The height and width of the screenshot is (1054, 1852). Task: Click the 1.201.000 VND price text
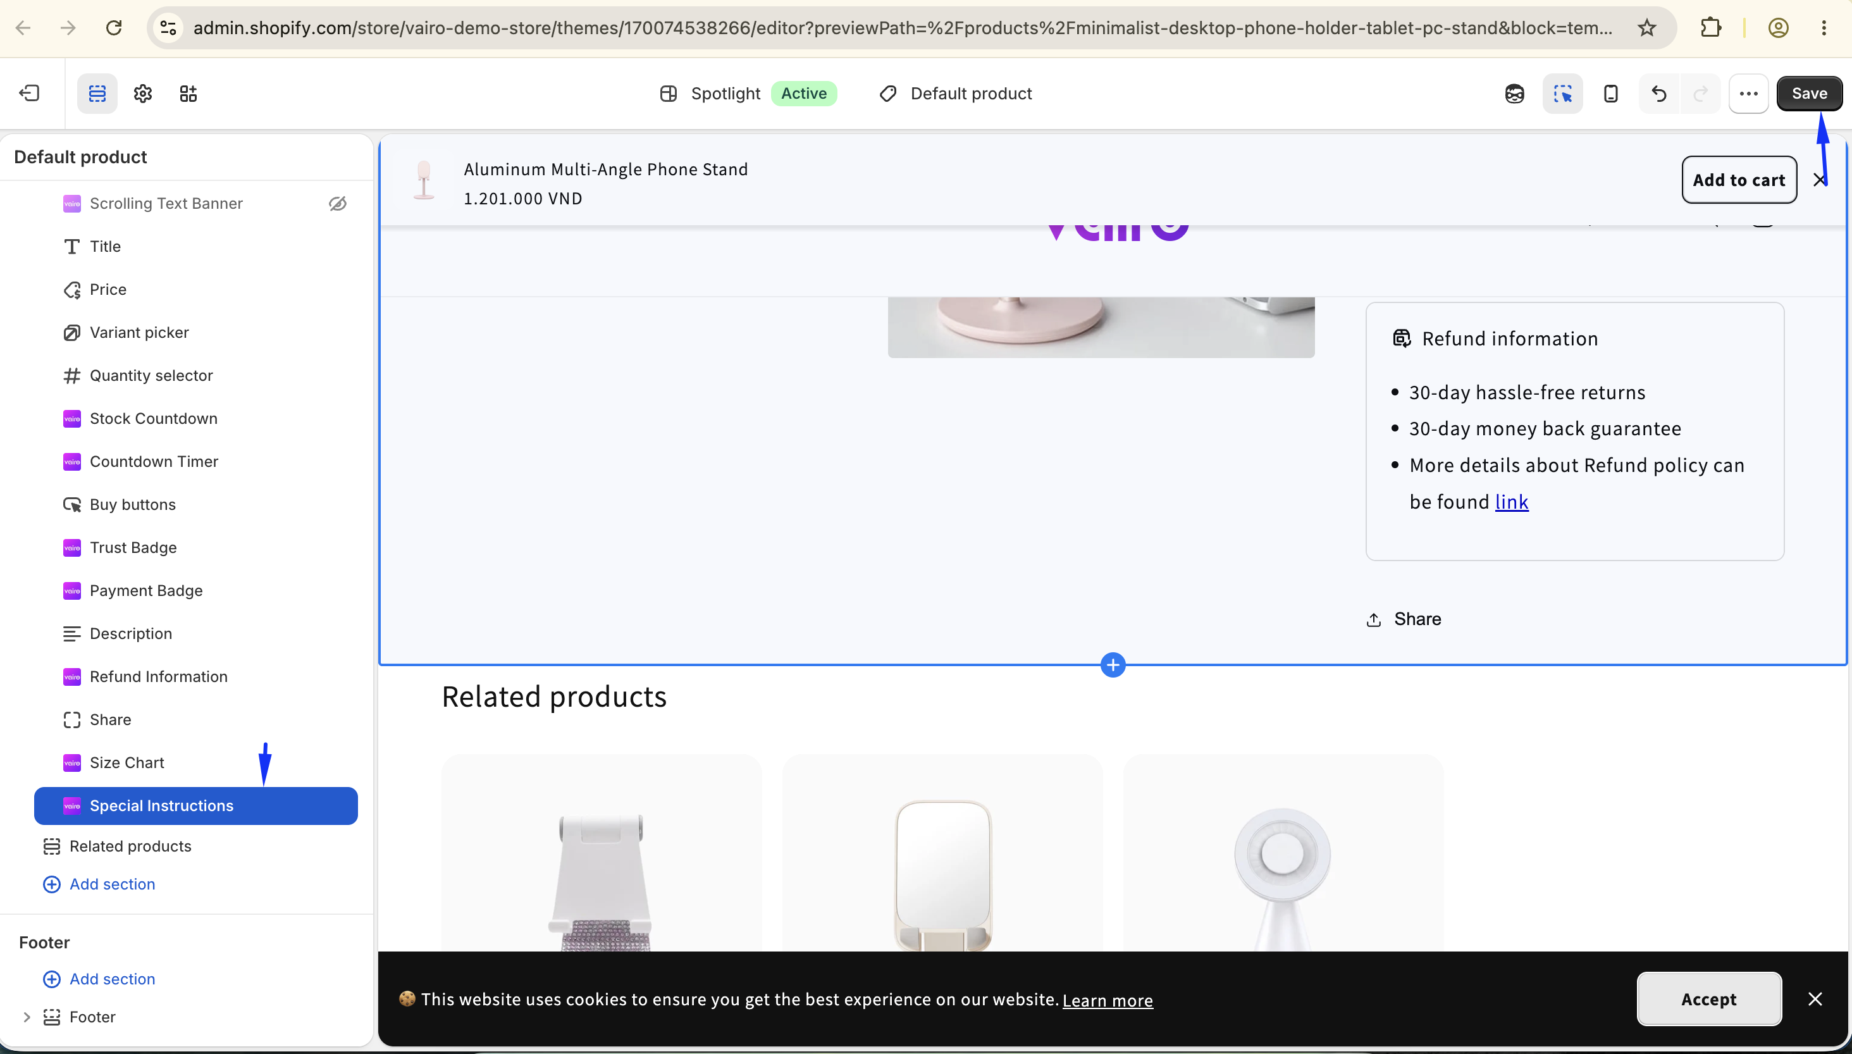(x=522, y=199)
